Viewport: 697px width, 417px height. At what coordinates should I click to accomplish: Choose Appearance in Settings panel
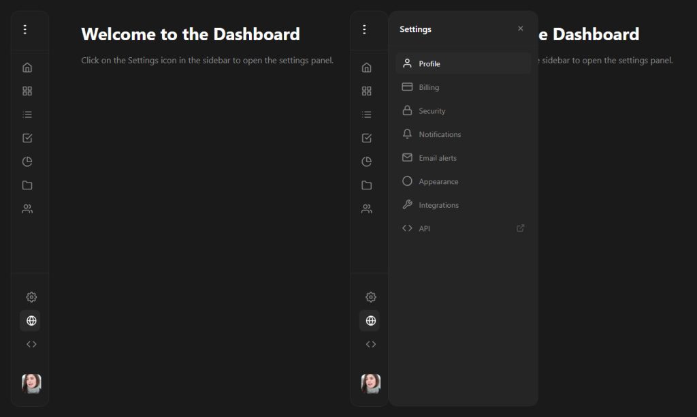(x=463, y=181)
